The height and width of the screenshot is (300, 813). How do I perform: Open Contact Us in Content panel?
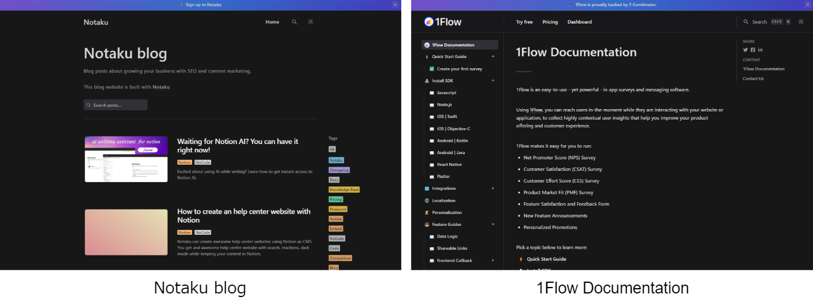(753, 78)
